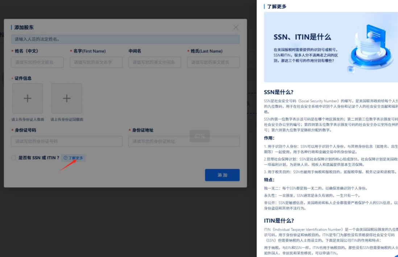
Task: Click the 特点: subheading text
Action: [269, 180]
